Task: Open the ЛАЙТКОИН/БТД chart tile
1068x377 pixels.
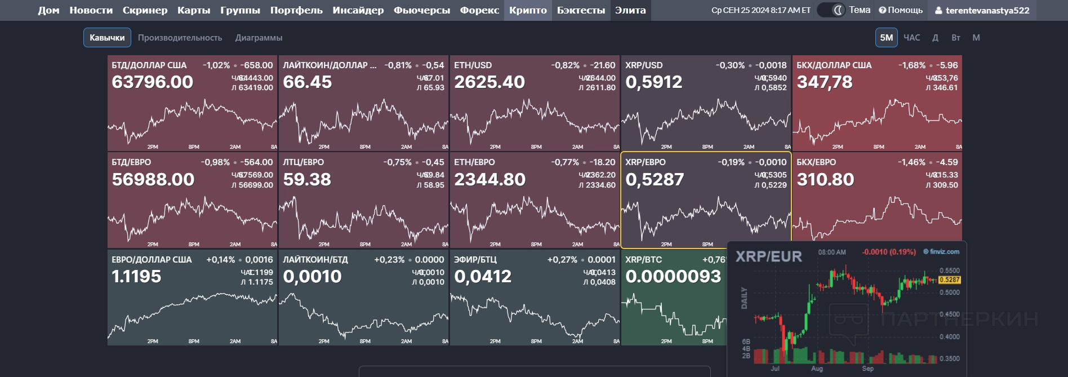Action: [x=364, y=298]
